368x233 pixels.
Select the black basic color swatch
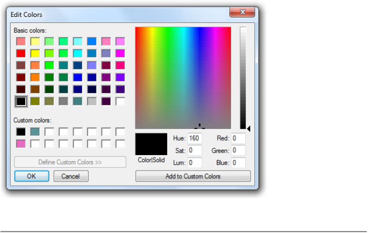pos(21,101)
